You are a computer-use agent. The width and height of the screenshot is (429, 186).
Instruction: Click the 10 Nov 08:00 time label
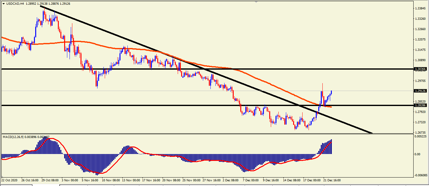click(110, 180)
